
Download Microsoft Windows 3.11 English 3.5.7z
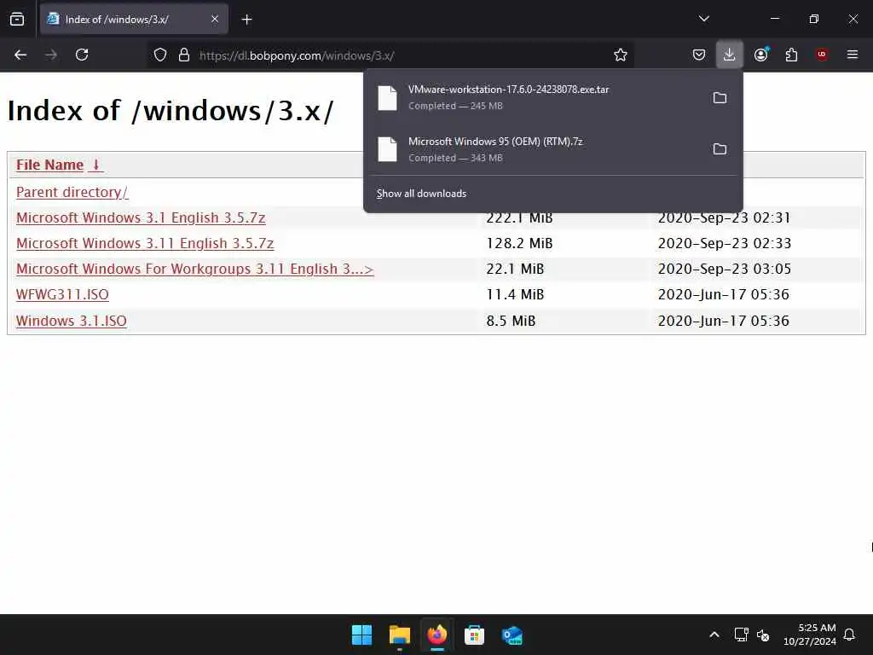145,243
